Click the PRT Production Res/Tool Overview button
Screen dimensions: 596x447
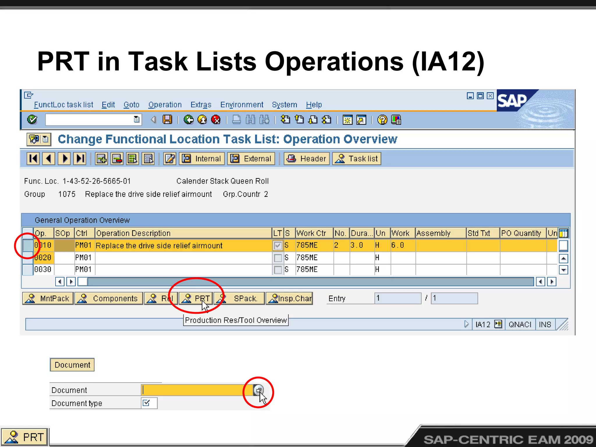pyautogui.click(x=196, y=298)
